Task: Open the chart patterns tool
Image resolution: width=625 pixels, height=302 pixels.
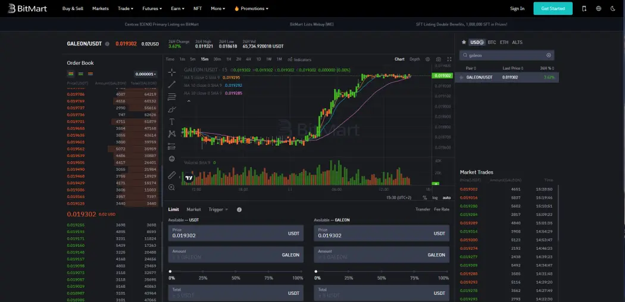Action: [172, 134]
